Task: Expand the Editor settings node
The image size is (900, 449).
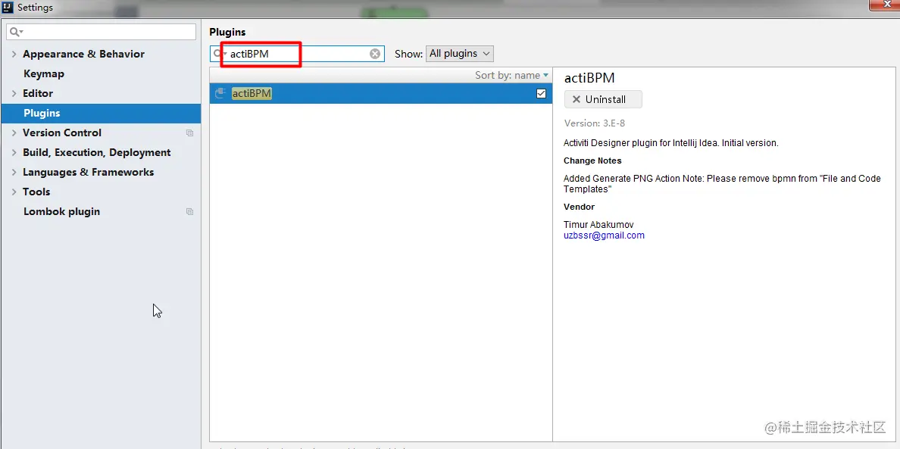Action: click(14, 93)
